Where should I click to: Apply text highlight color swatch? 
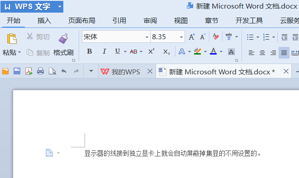point(198,51)
